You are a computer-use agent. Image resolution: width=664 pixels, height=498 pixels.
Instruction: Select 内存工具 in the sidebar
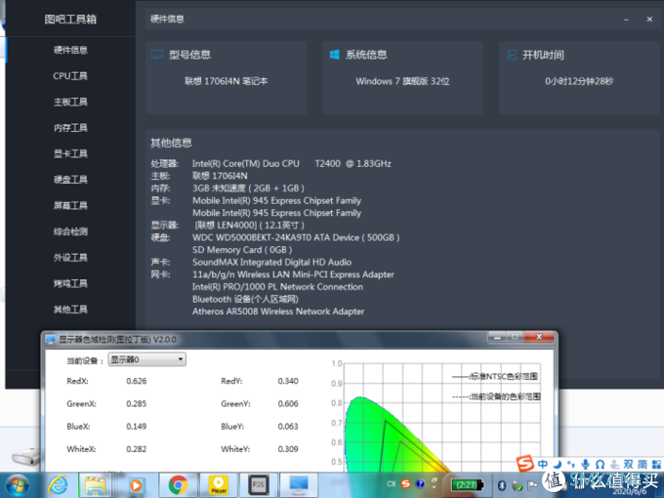(70, 128)
